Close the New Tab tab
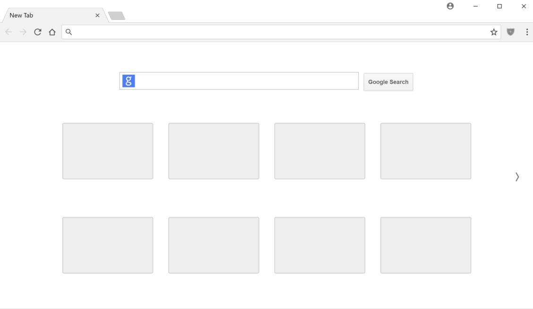Viewport: 533px width, 309px height. [97, 15]
